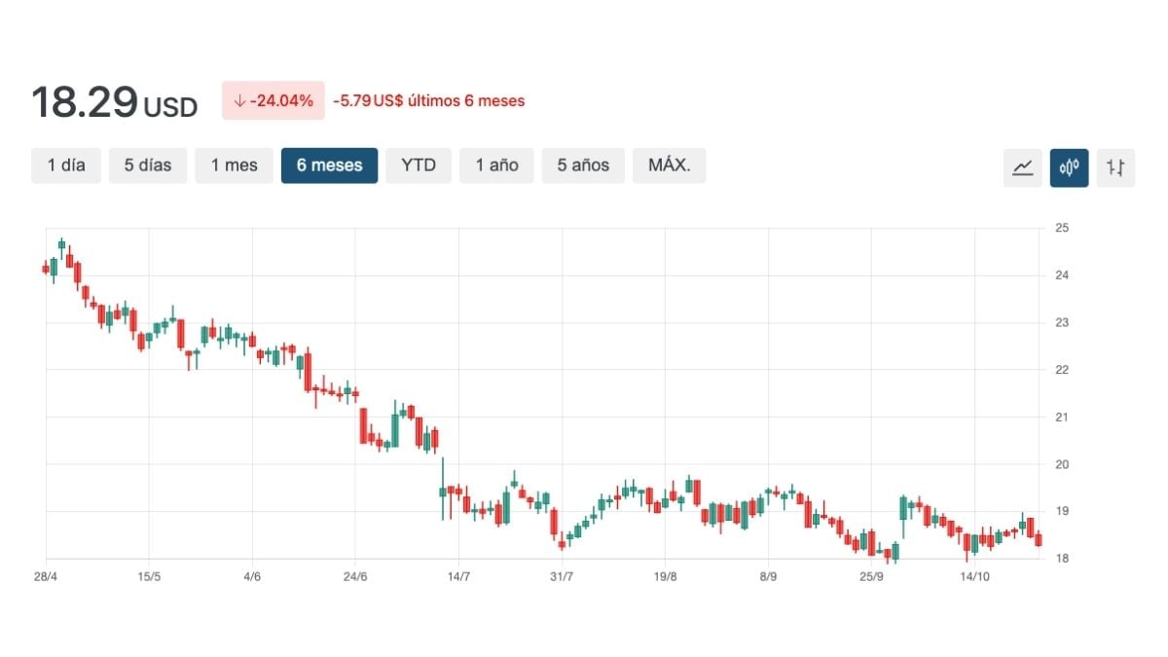Click the "28/4" axis date label
This screenshot has width=1168, height=657.
[45, 575]
